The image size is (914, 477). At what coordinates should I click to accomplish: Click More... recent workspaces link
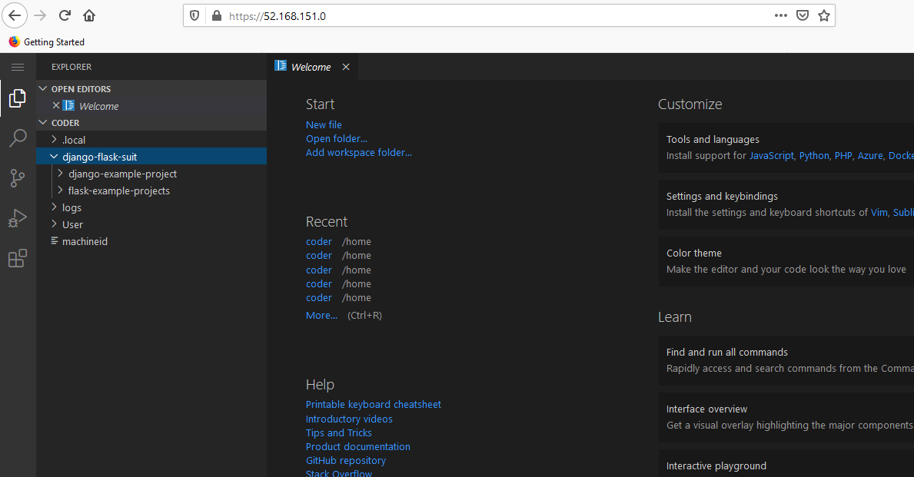pyautogui.click(x=321, y=315)
